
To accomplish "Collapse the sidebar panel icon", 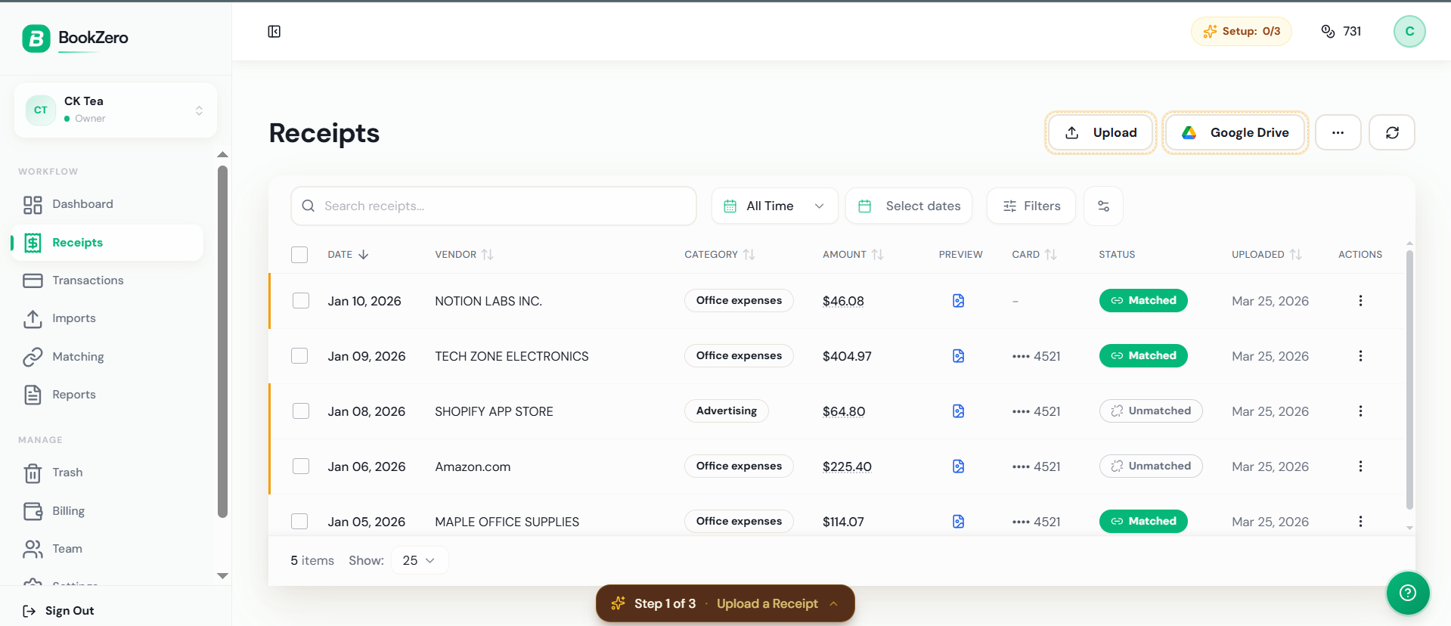I will tap(274, 31).
